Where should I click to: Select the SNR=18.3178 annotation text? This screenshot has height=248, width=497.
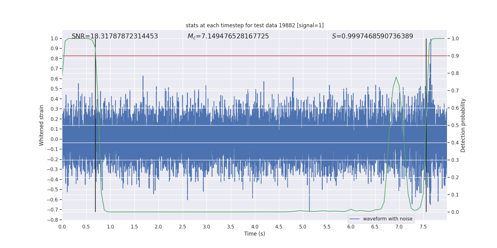click(115, 36)
